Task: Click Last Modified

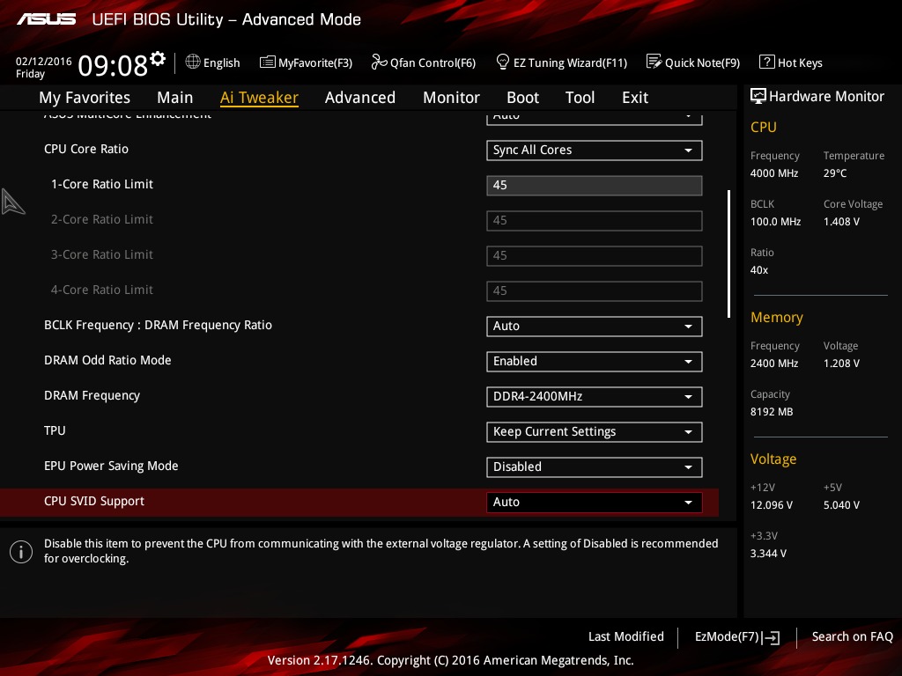Action: tap(626, 636)
